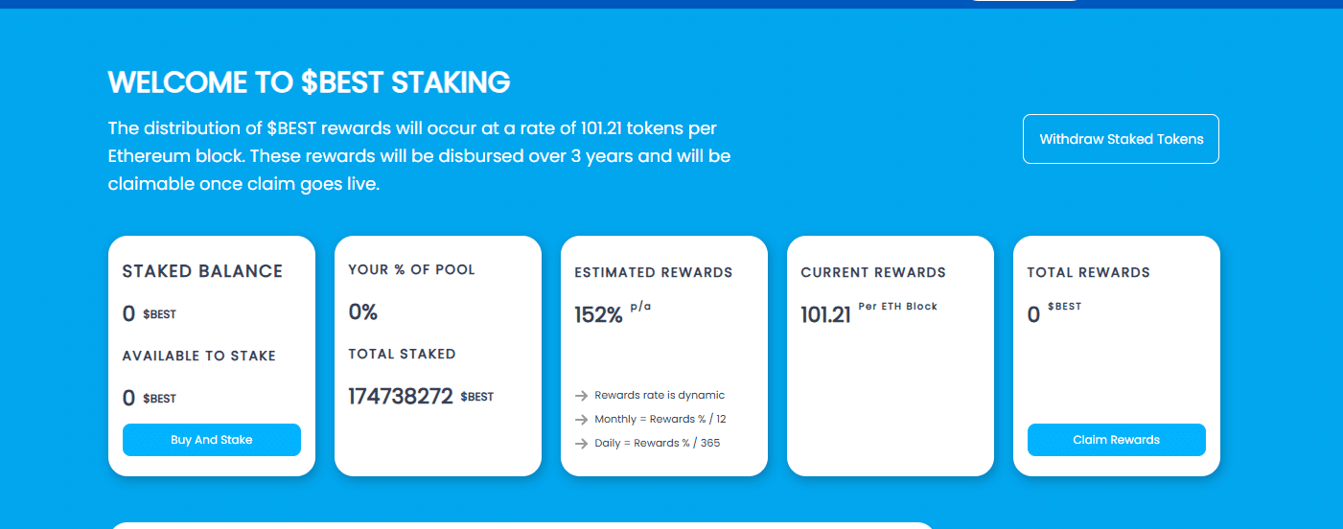Click the STAKED BALANCE label
Viewport: 1343px width, 529px height.
(x=202, y=271)
